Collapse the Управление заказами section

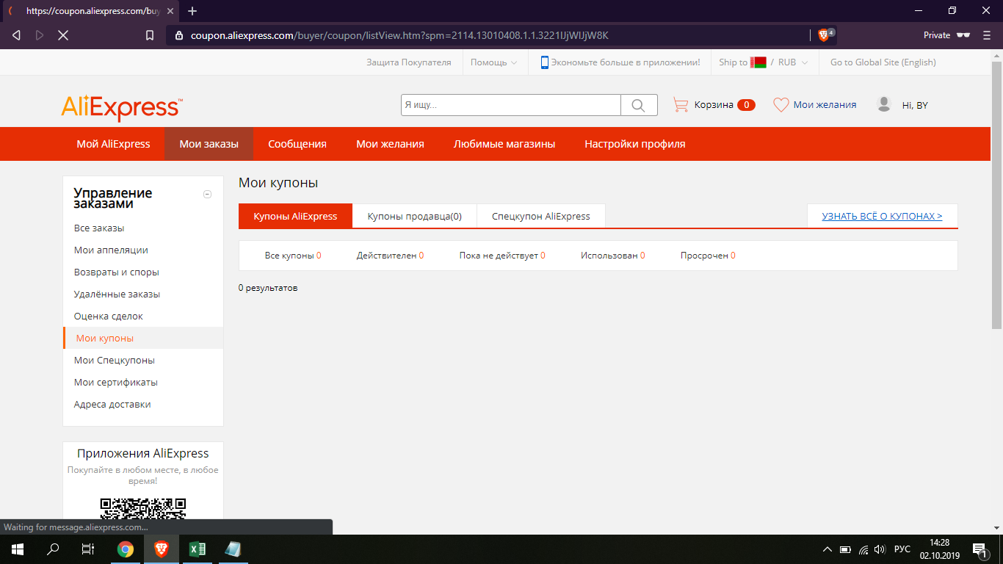click(207, 194)
